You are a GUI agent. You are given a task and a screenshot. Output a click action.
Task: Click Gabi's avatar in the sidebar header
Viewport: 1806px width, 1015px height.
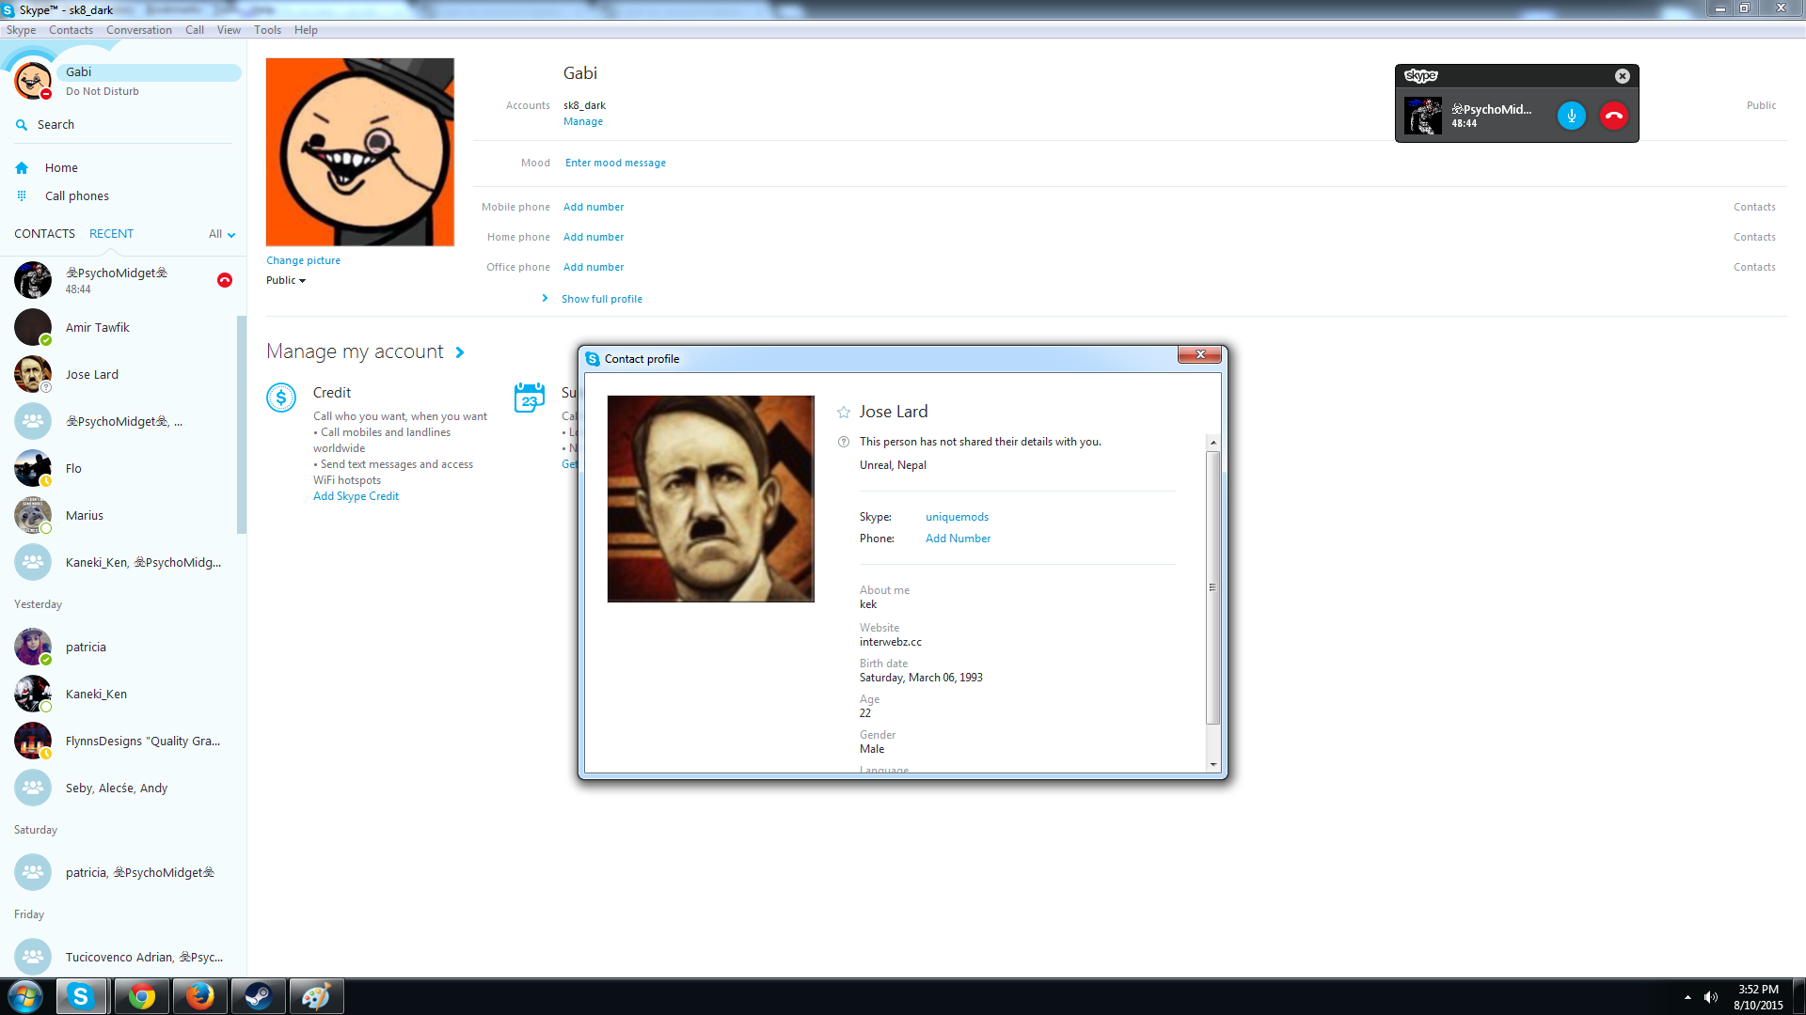click(x=33, y=81)
